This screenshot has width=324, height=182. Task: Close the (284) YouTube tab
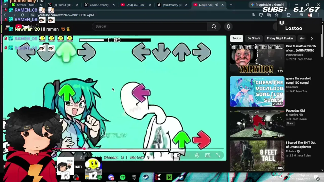[x=150, y=5]
